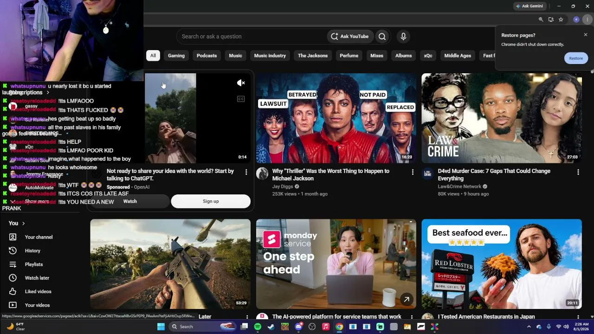Filter feed by Middle Ages chip
594x334 pixels.
tap(458, 56)
